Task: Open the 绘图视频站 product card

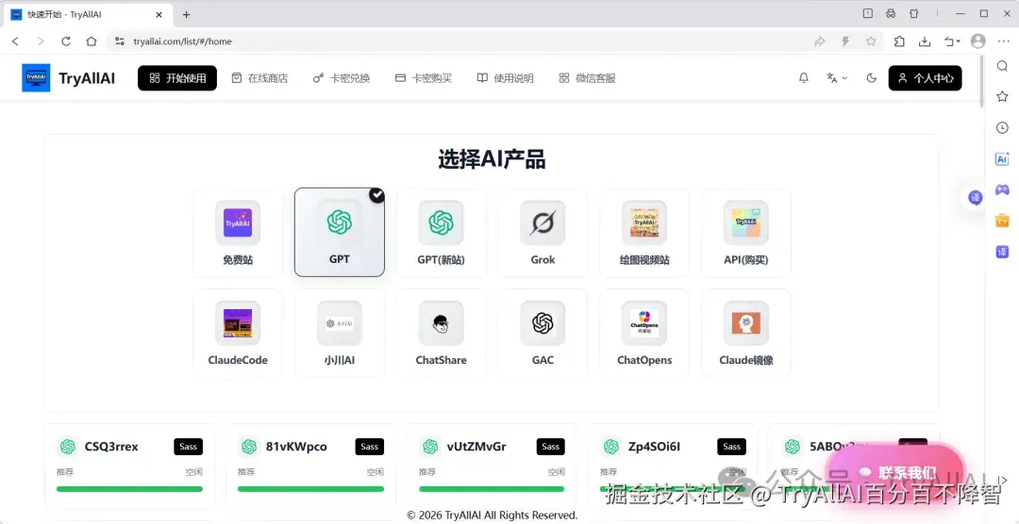Action: click(644, 233)
